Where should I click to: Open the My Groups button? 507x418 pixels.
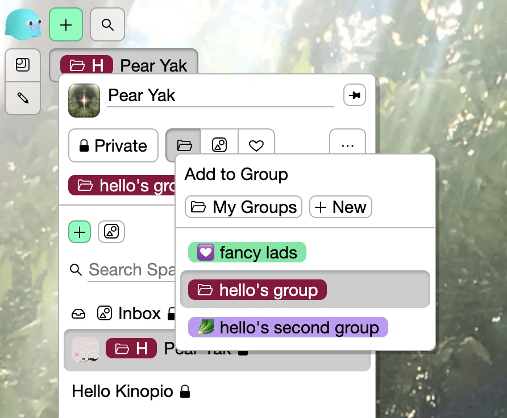click(243, 207)
